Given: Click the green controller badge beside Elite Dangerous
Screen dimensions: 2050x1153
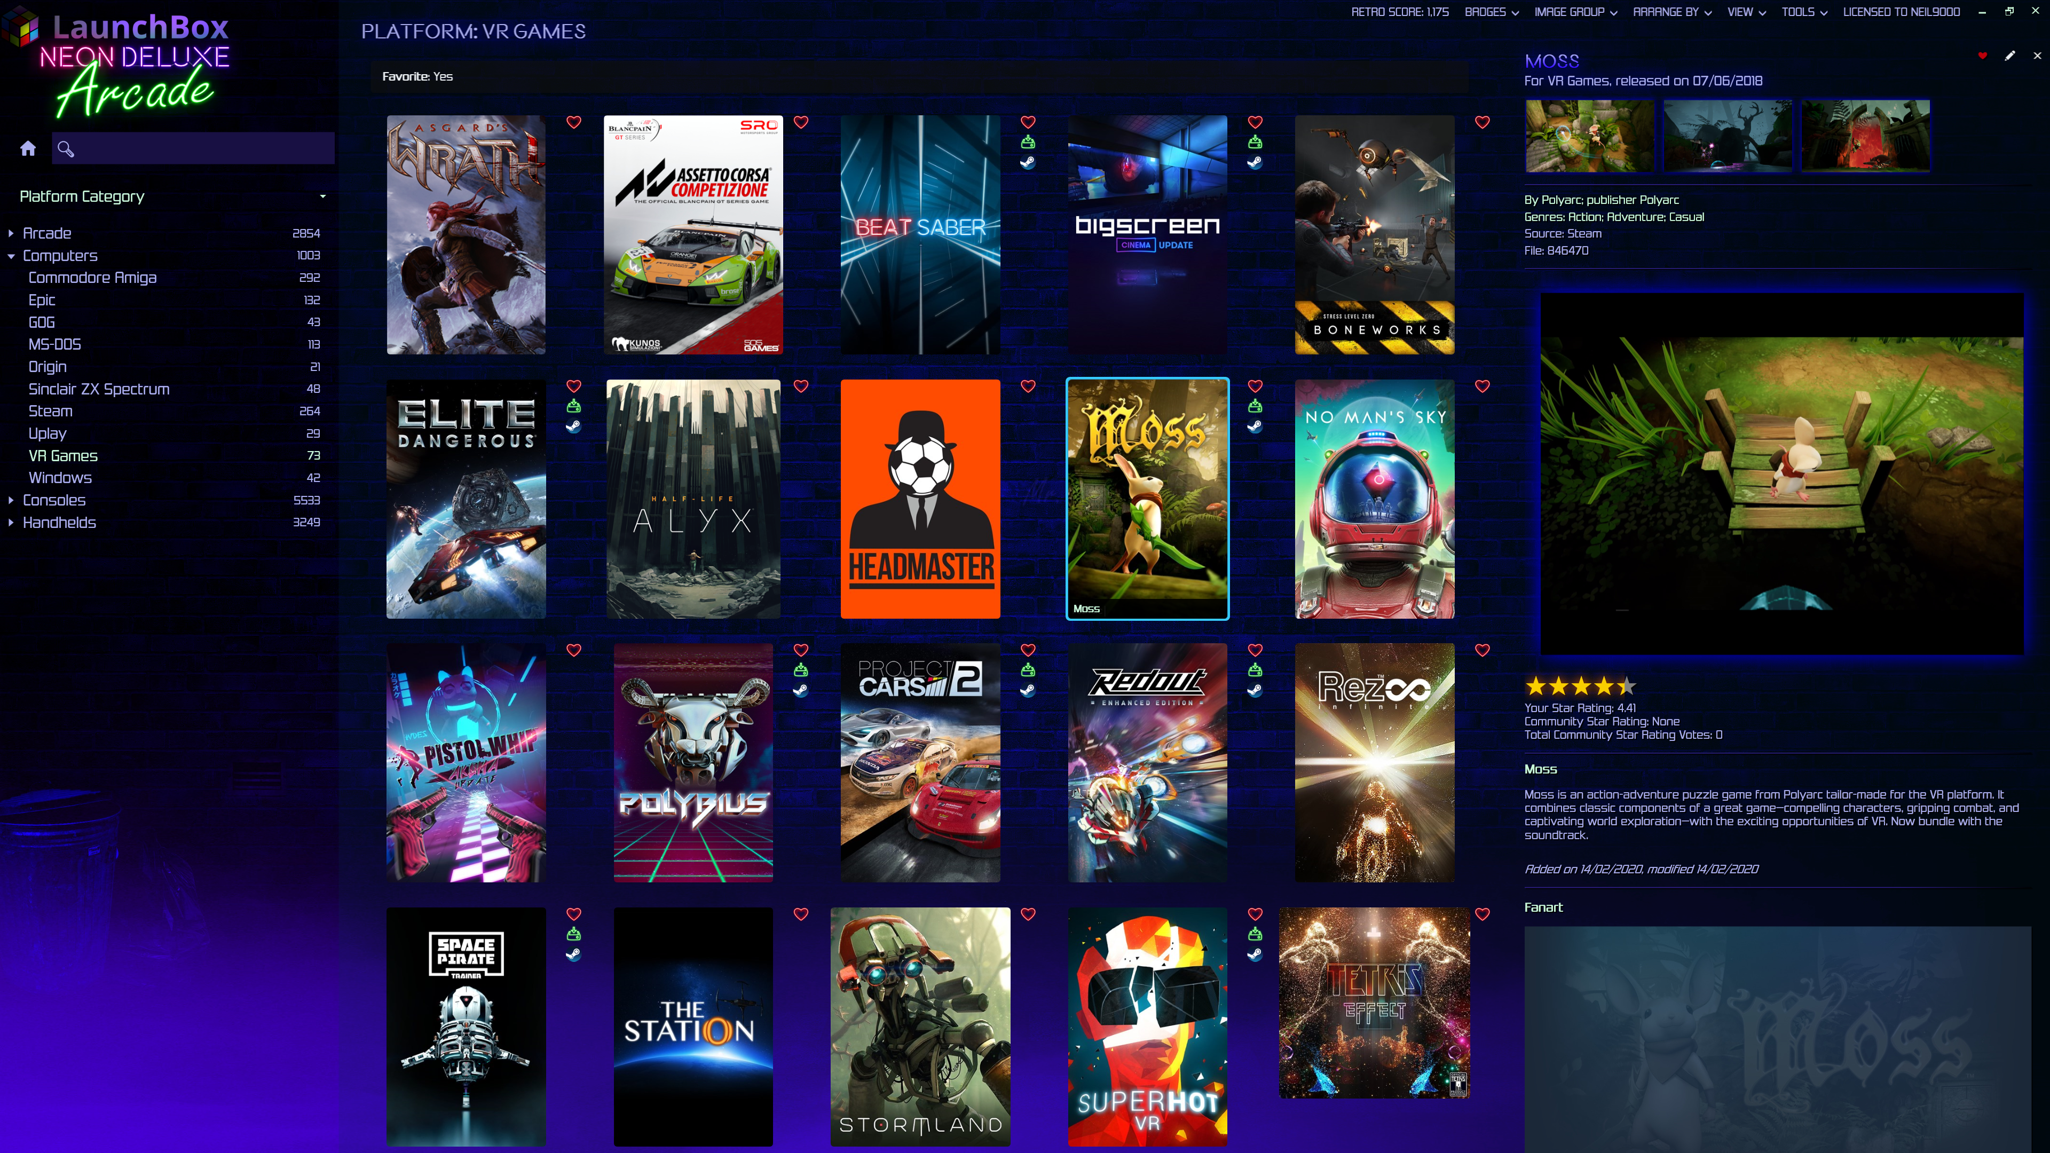Looking at the screenshot, I should (x=574, y=407).
